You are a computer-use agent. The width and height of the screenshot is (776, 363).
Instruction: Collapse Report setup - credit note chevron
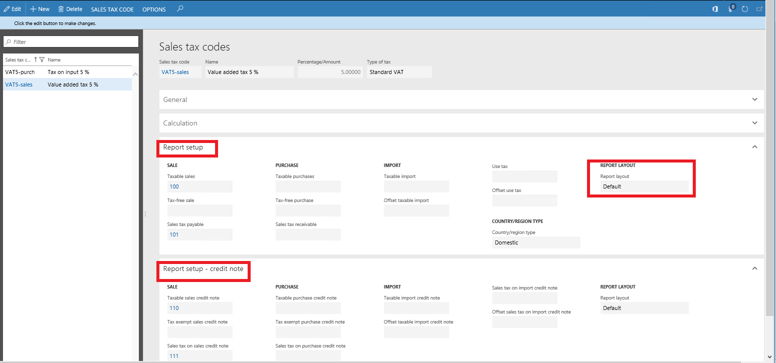pos(755,268)
